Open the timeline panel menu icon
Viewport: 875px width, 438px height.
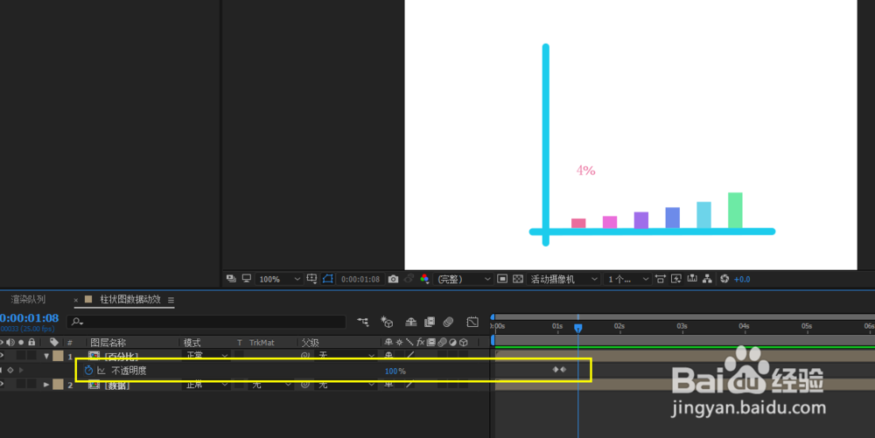pyautogui.click(x=171, y=300)
